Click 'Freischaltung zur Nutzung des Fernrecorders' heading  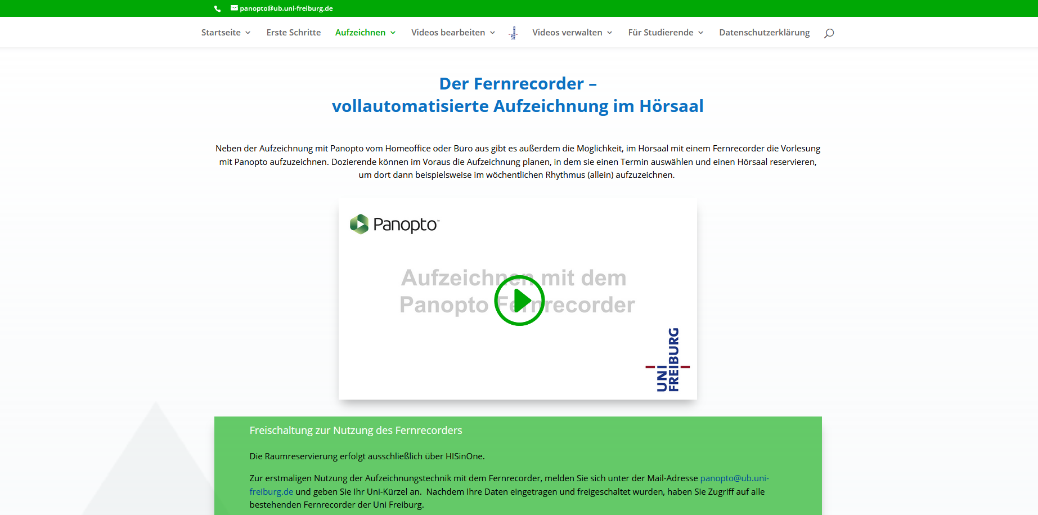click(356, 431)
